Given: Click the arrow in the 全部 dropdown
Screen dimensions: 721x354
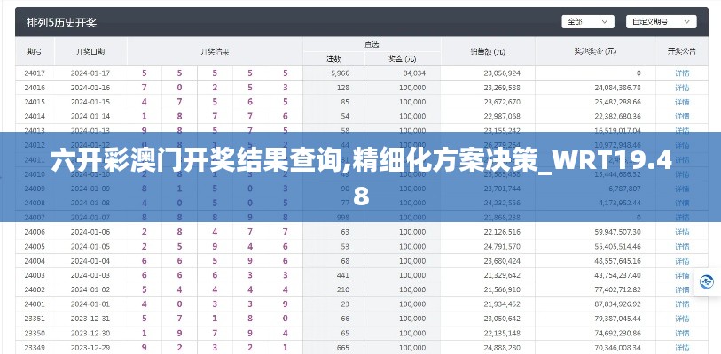Looking at the screenshot, I should pyautogui.click(x=608, y=21).
